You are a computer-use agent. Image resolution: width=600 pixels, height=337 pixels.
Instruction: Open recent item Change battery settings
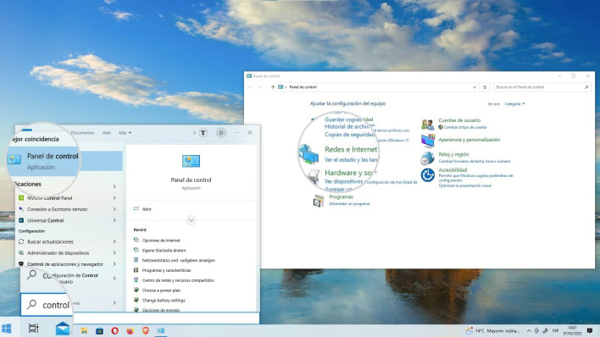click(x=164, y=301)
